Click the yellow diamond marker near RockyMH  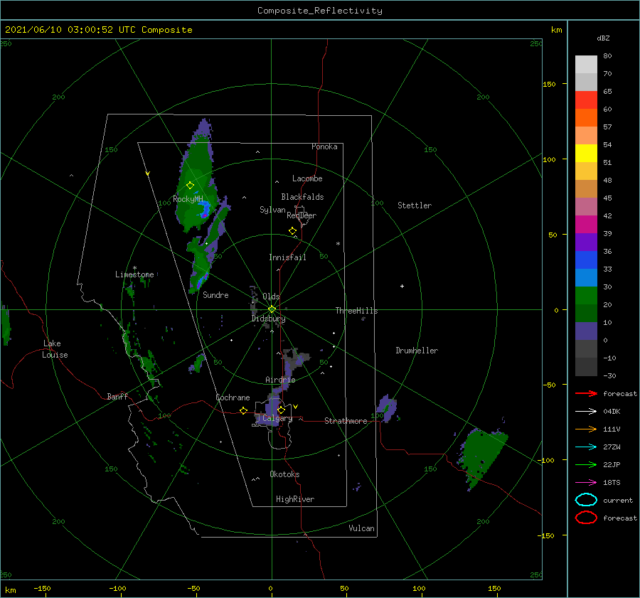(190, 186)
